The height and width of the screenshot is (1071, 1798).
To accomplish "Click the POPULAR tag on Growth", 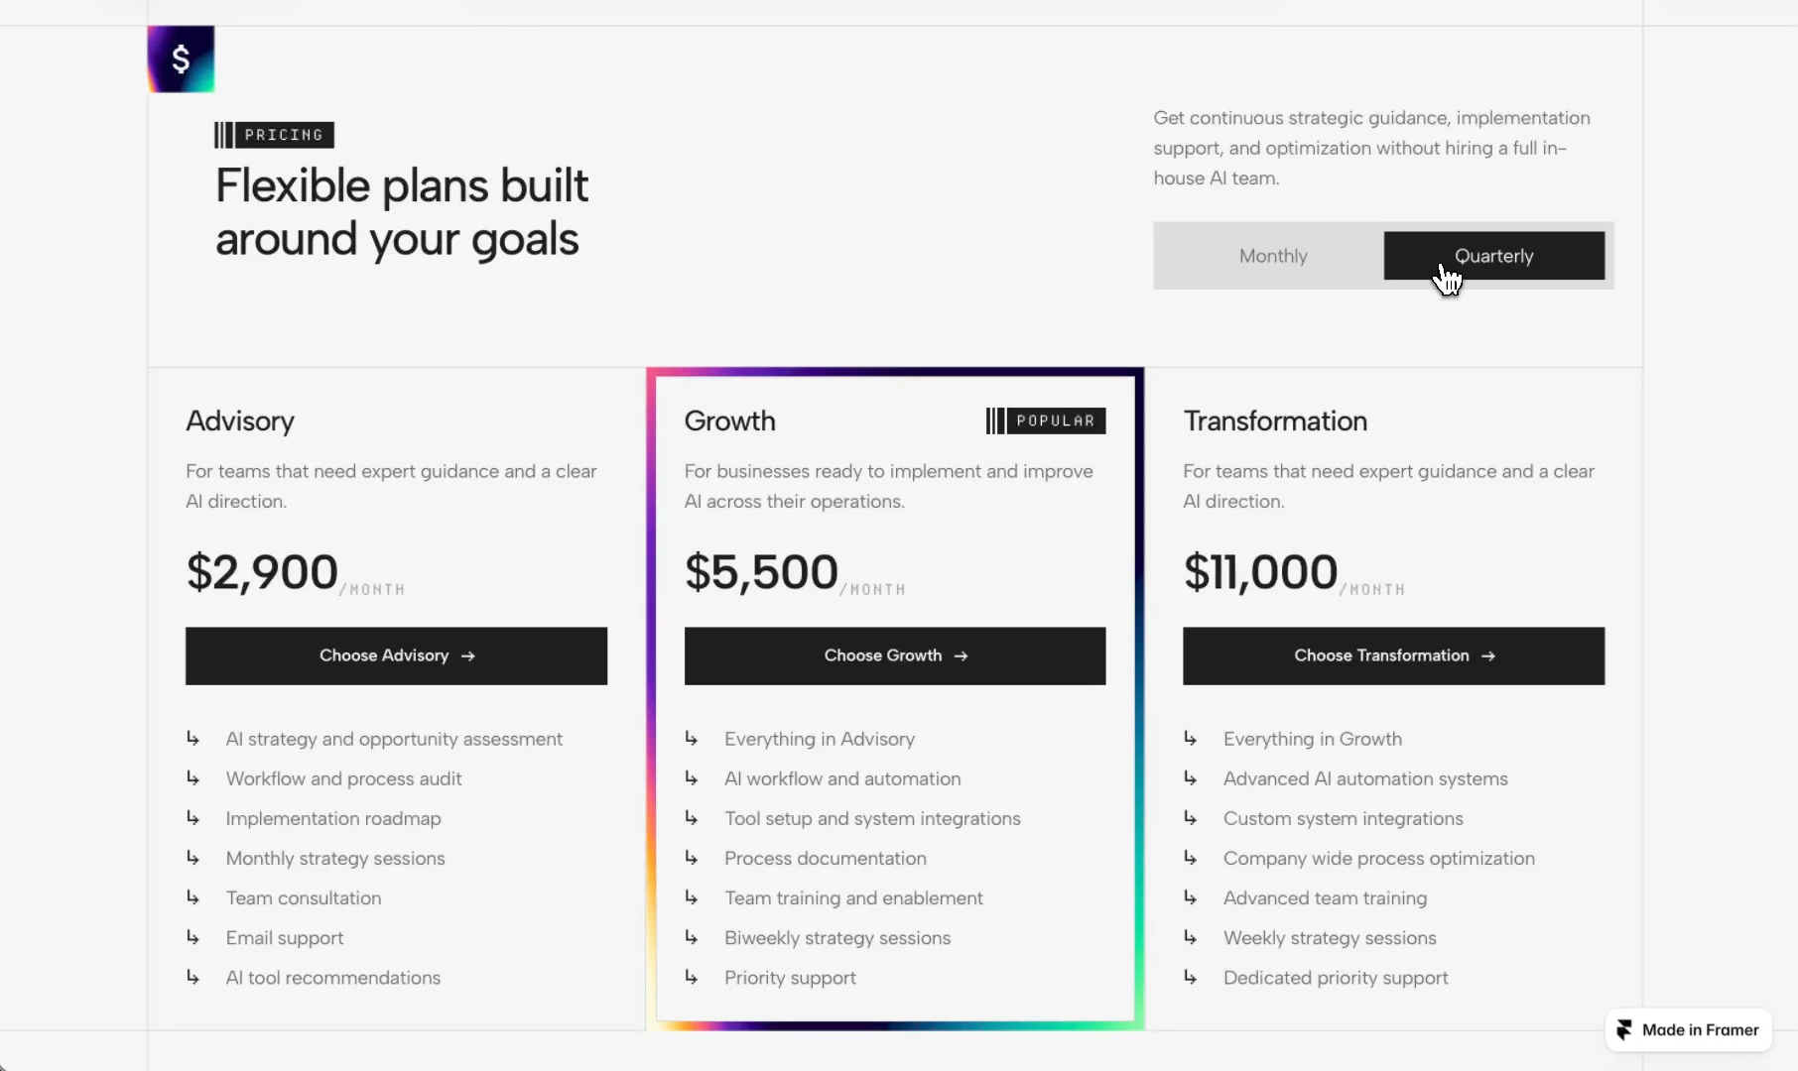I will [x=1056, y=420].
